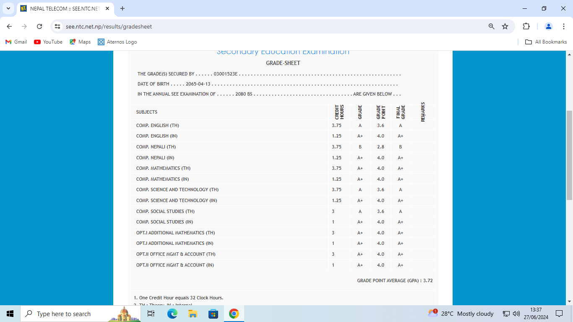Reload the page with the refresh icon

coord(39,26)
